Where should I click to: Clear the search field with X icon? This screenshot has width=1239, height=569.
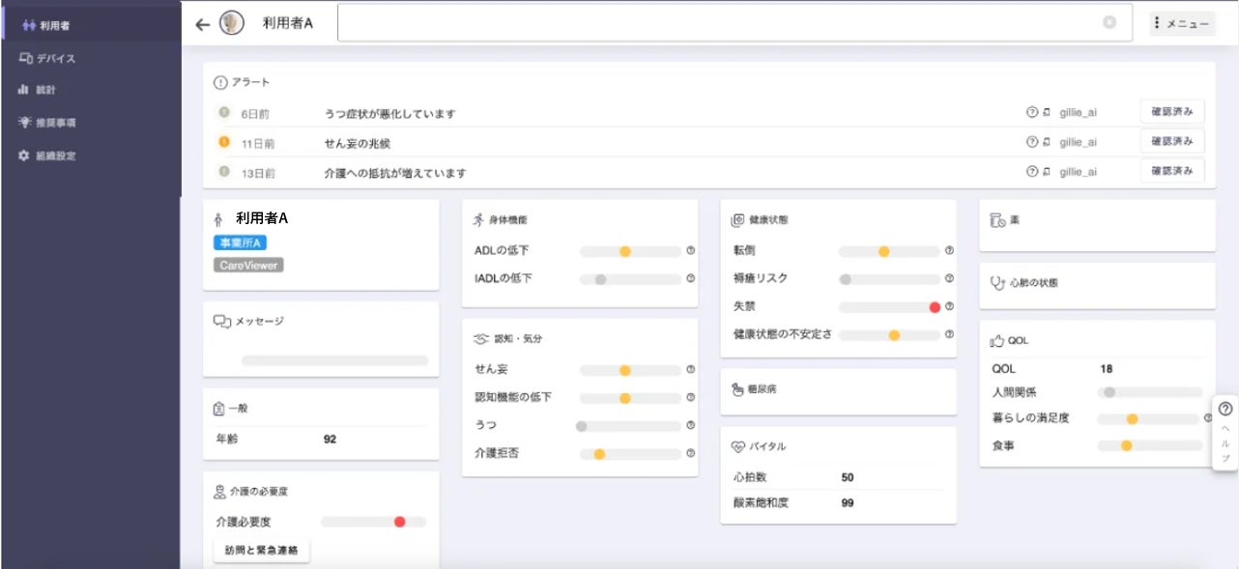pos(1109,23)
